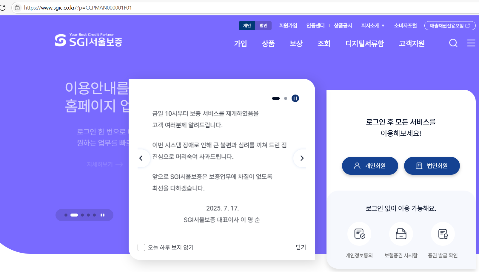This screenshot has width=479, height=272.
Task: Check 오늘 하루 보지 않기 checkbox
Action: coord(141,247)
